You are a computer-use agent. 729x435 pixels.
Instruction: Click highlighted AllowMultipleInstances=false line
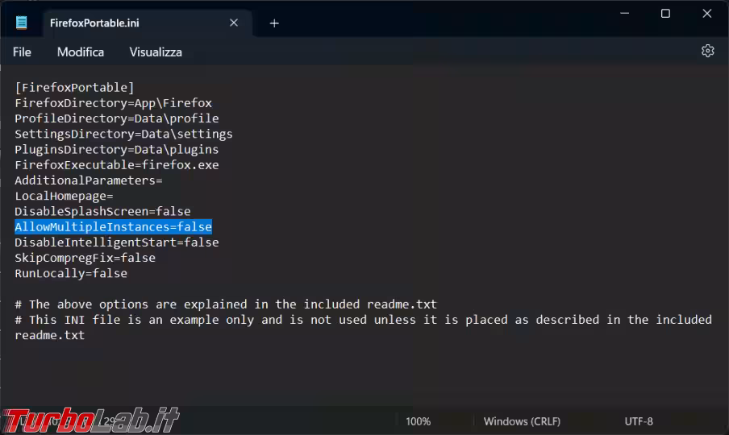point(114,226)
